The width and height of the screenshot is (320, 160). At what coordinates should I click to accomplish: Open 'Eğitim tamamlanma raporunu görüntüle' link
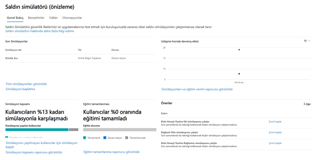[x=112, y=152]
